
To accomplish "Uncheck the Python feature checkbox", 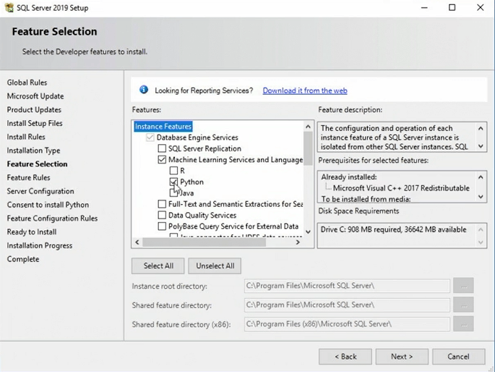I will click(x=173, y=182).
